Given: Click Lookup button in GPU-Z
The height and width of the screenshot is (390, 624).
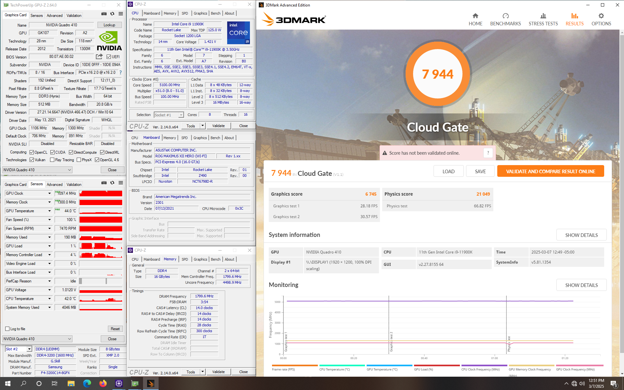Looking at the screenshot, I should [x=109, y=25].
